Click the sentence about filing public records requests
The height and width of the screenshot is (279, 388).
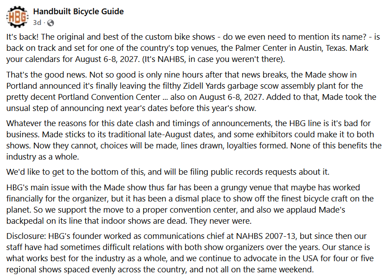point(168,172)
